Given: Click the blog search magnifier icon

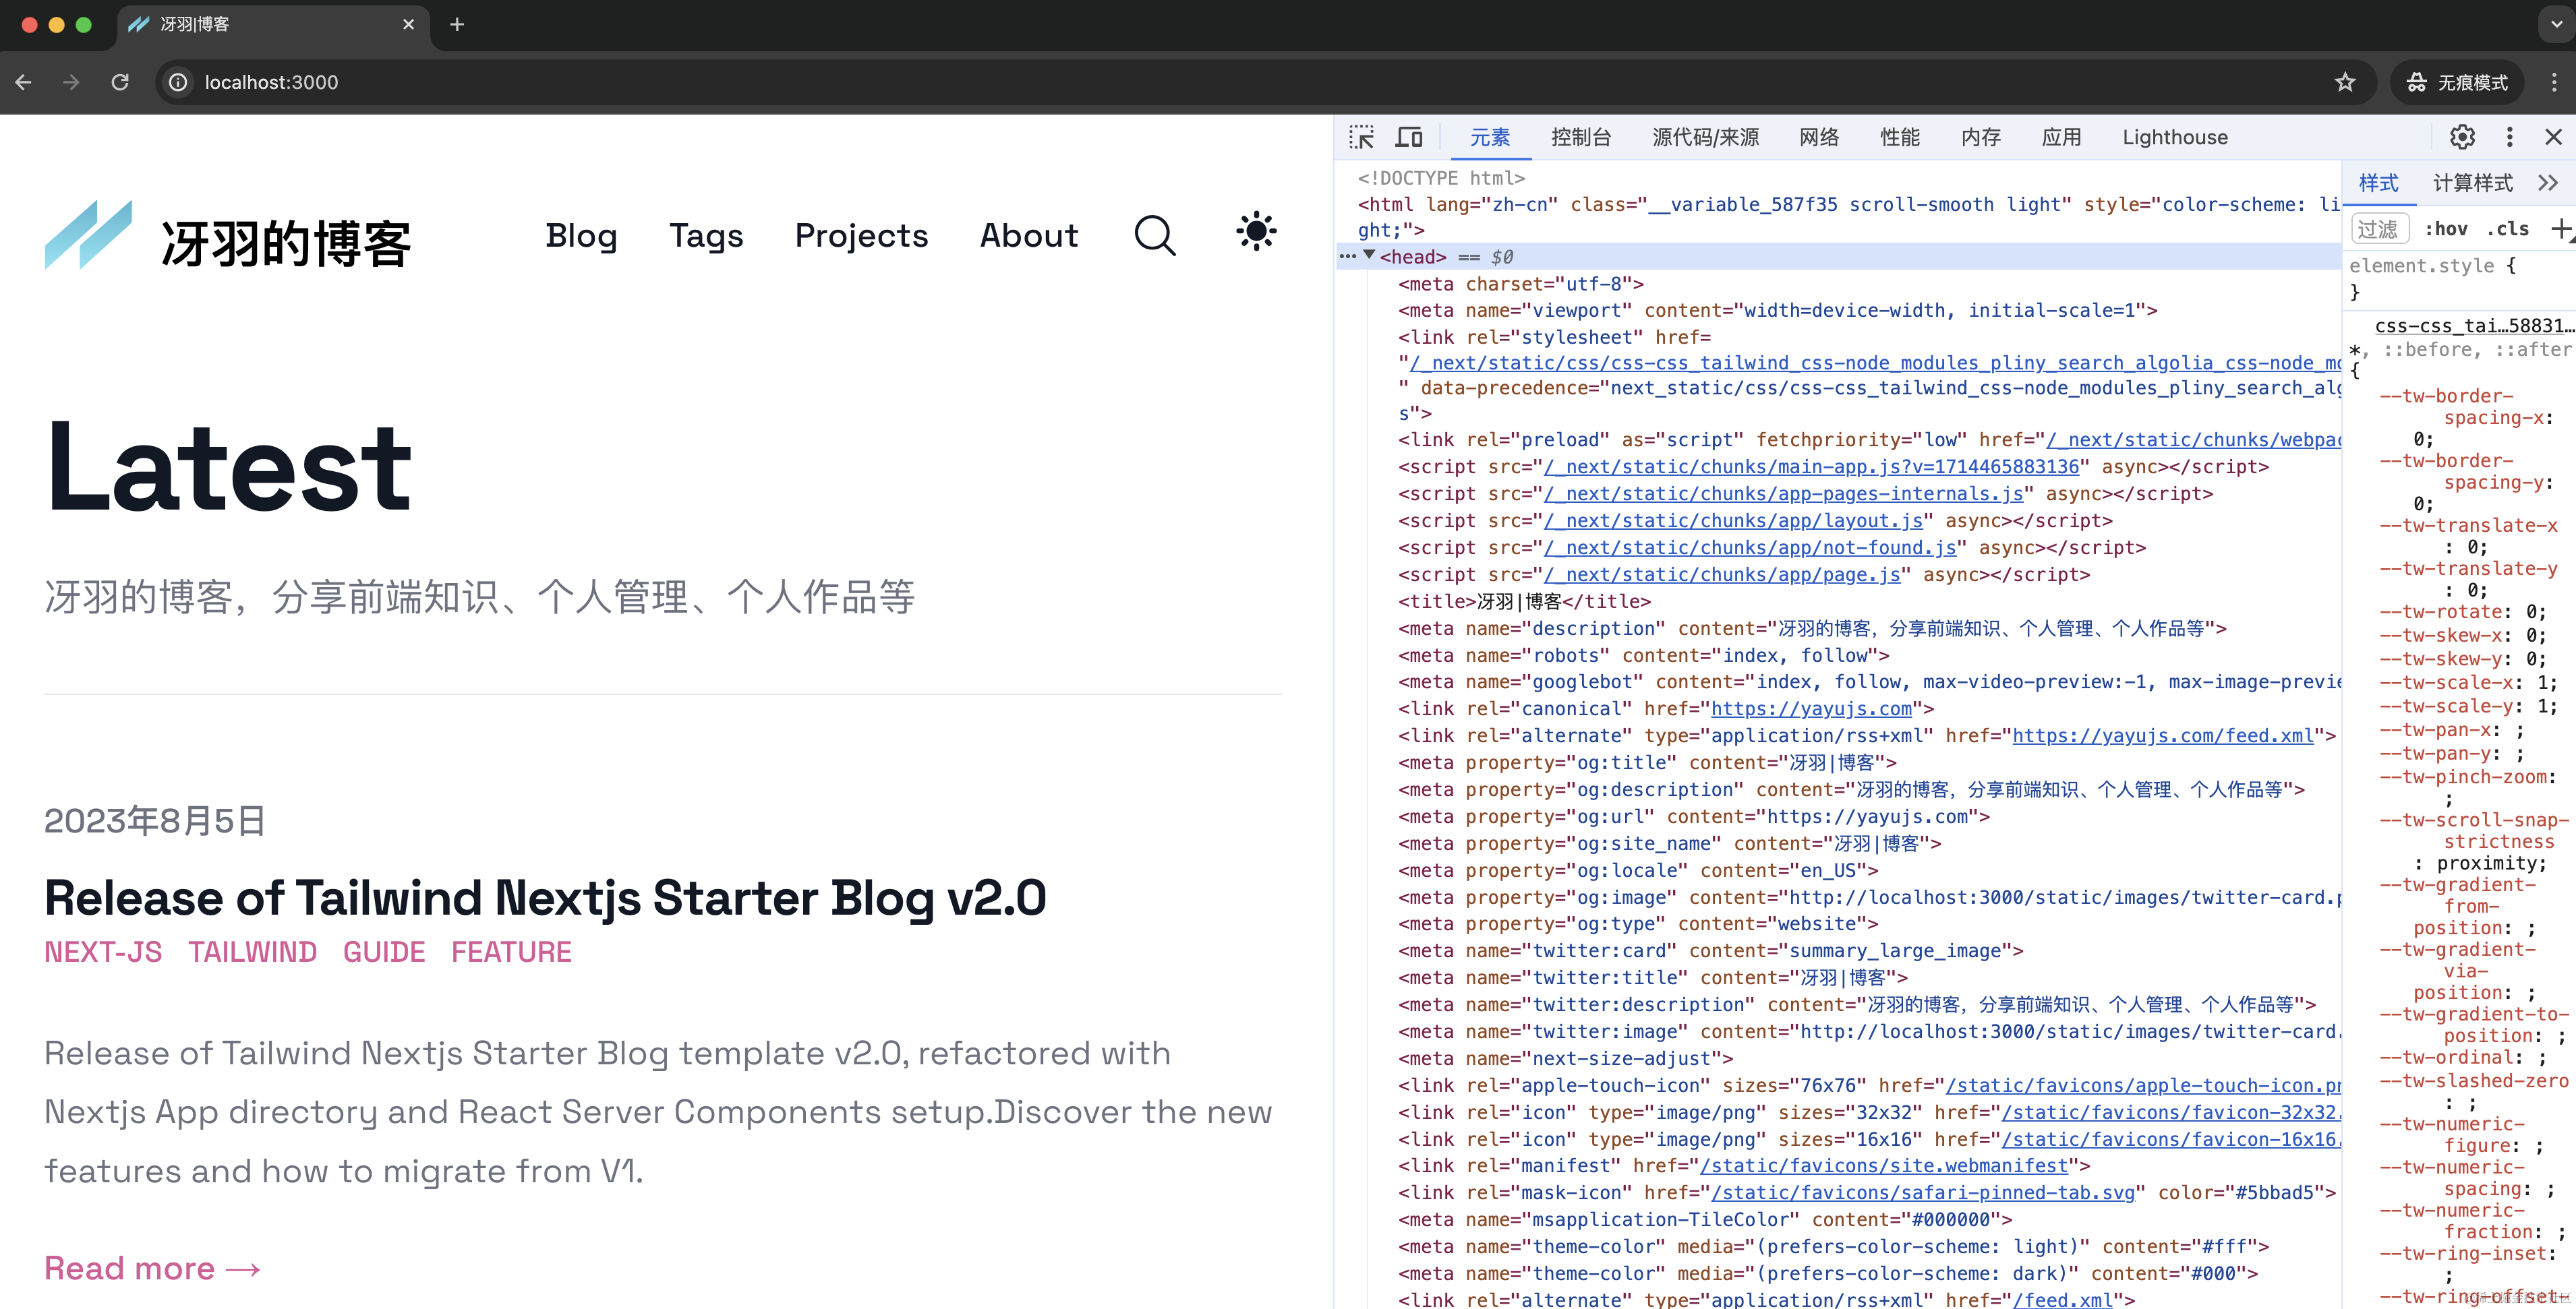Looking at the screenshot, I should [1154, 236].
